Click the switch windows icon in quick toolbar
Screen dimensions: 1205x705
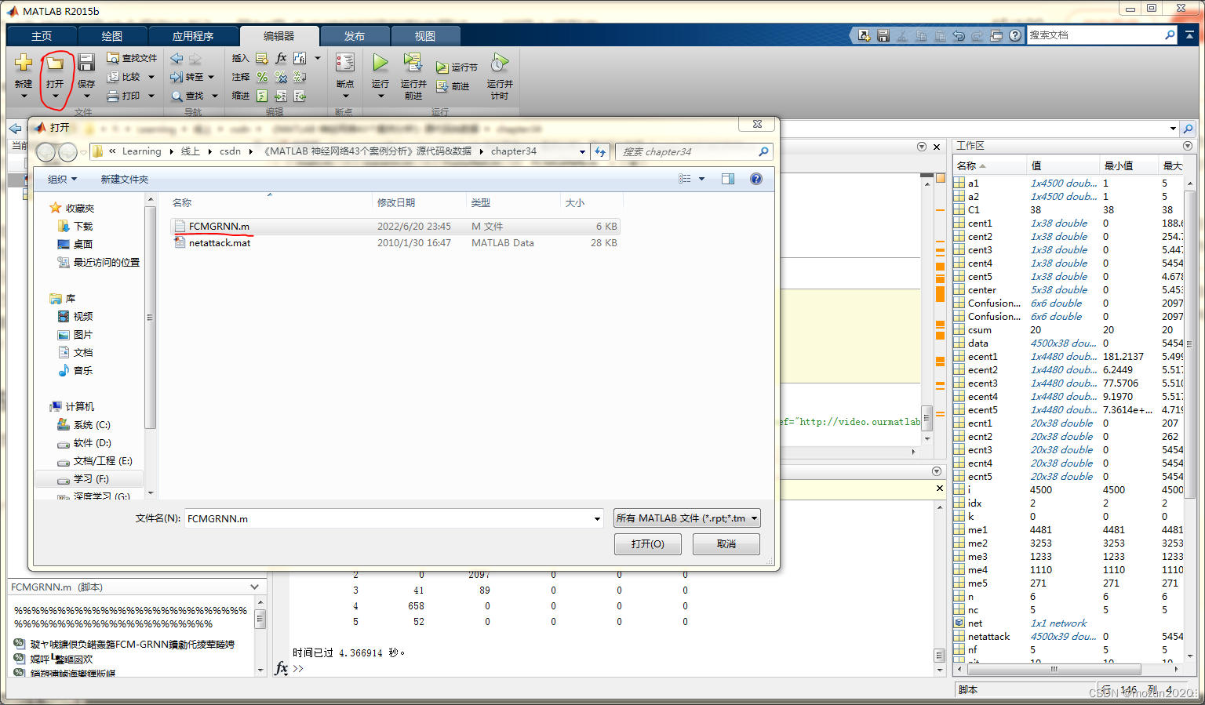click(996, 35)
